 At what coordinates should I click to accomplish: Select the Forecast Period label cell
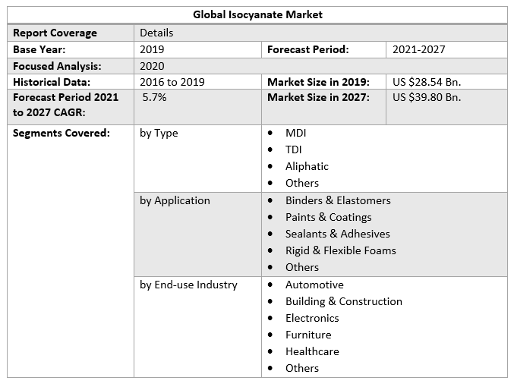tap(308, 49)
